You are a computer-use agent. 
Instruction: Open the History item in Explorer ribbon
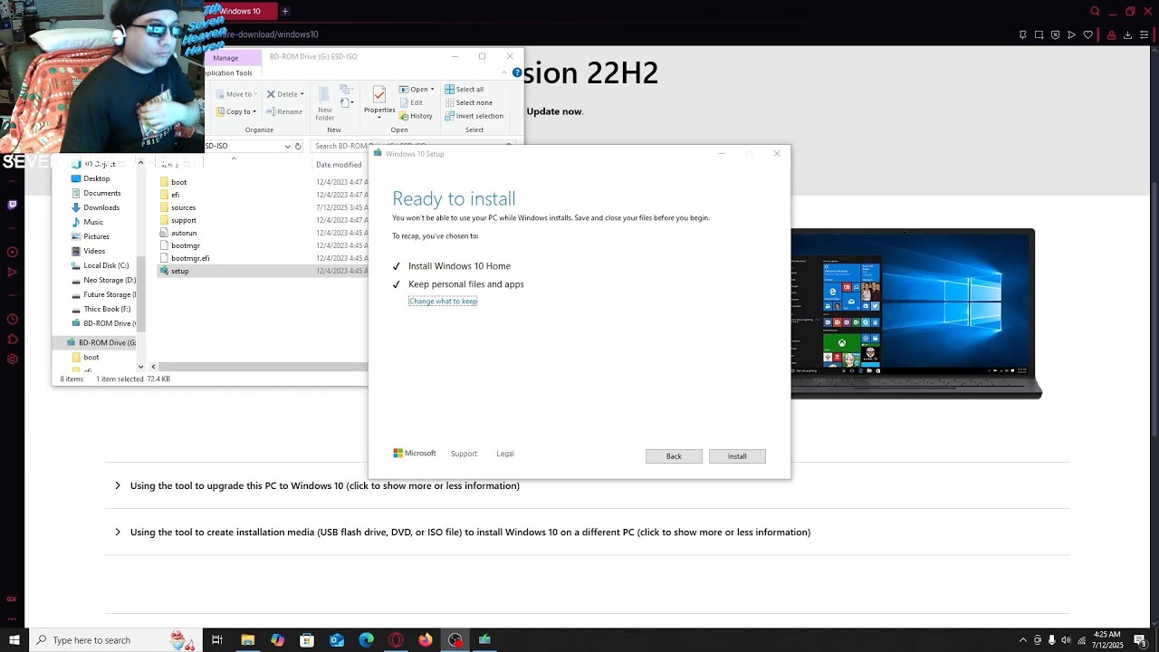[x=417, y=116]
